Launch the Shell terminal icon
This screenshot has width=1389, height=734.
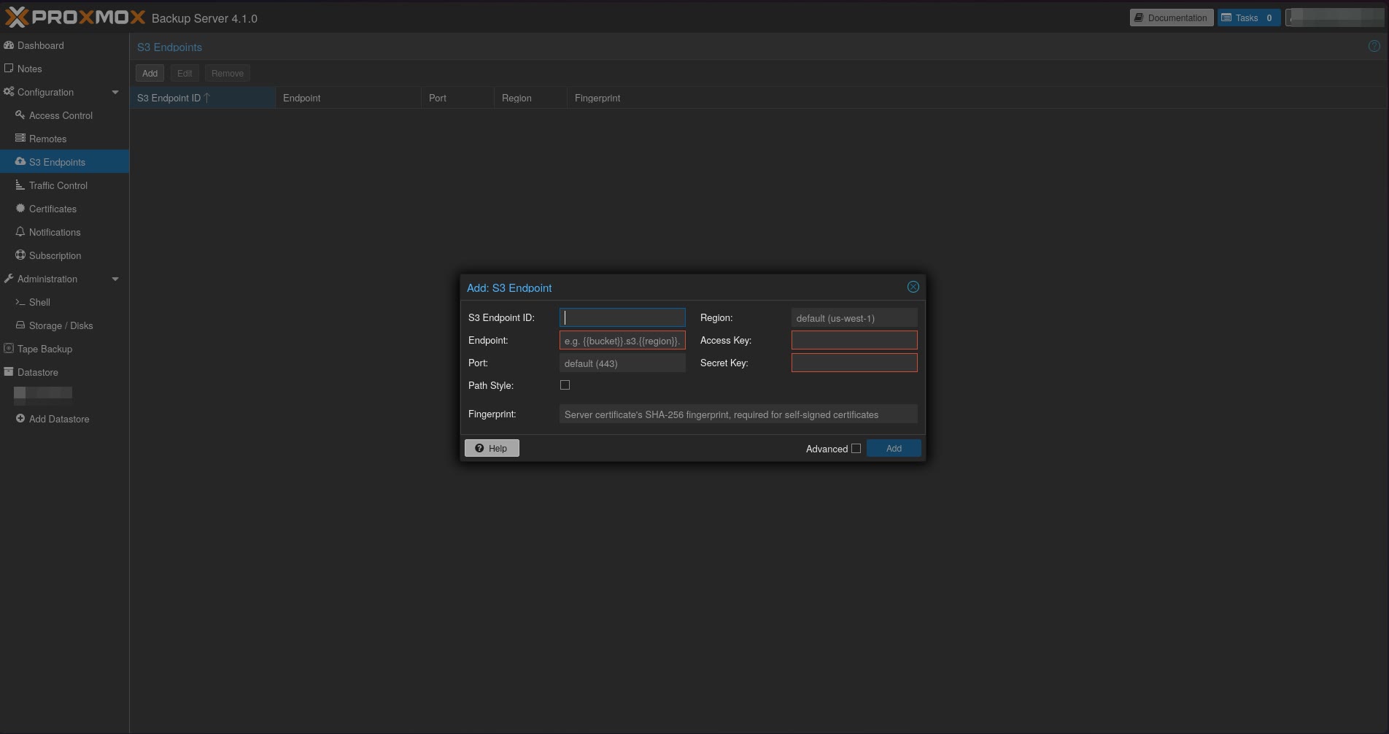20,302
